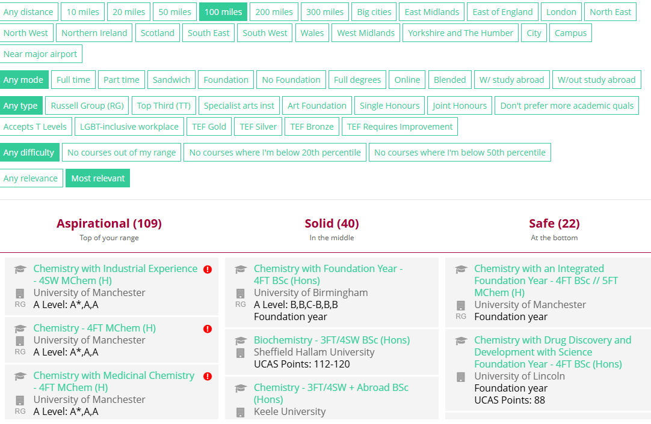The width and height of the screenshot is (651, 424).
Task: Click graduation cap icon beside Chemistry with Foundation Year
Action: 241,270
